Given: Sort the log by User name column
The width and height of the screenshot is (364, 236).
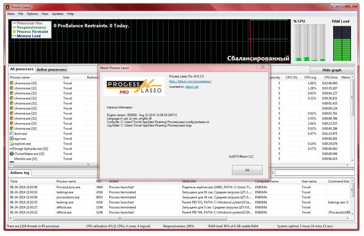Looking at the screenshot, I should coord(313,181).
